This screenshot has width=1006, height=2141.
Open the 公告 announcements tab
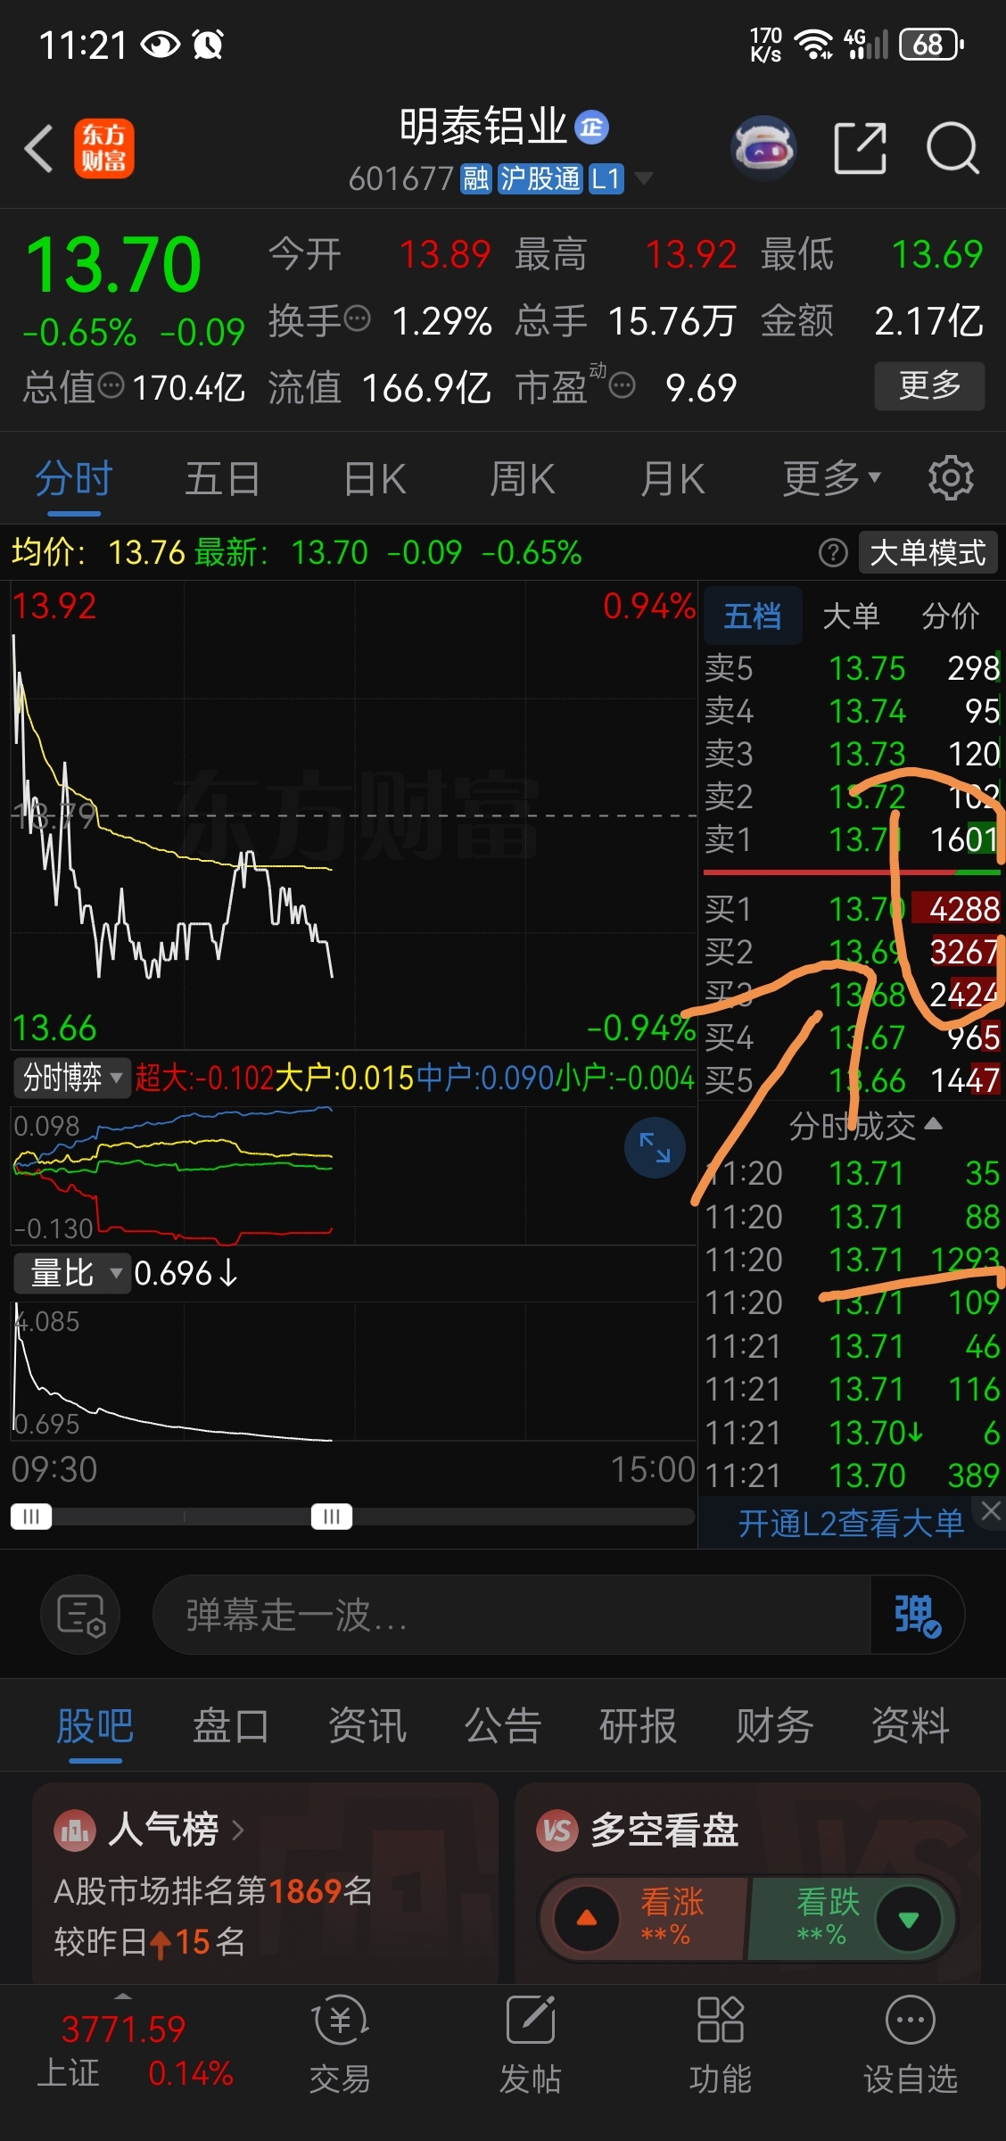click(x=503, y=1726)
